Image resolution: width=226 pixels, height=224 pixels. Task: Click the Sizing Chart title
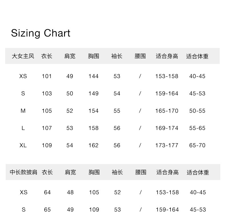click(41, 33)
